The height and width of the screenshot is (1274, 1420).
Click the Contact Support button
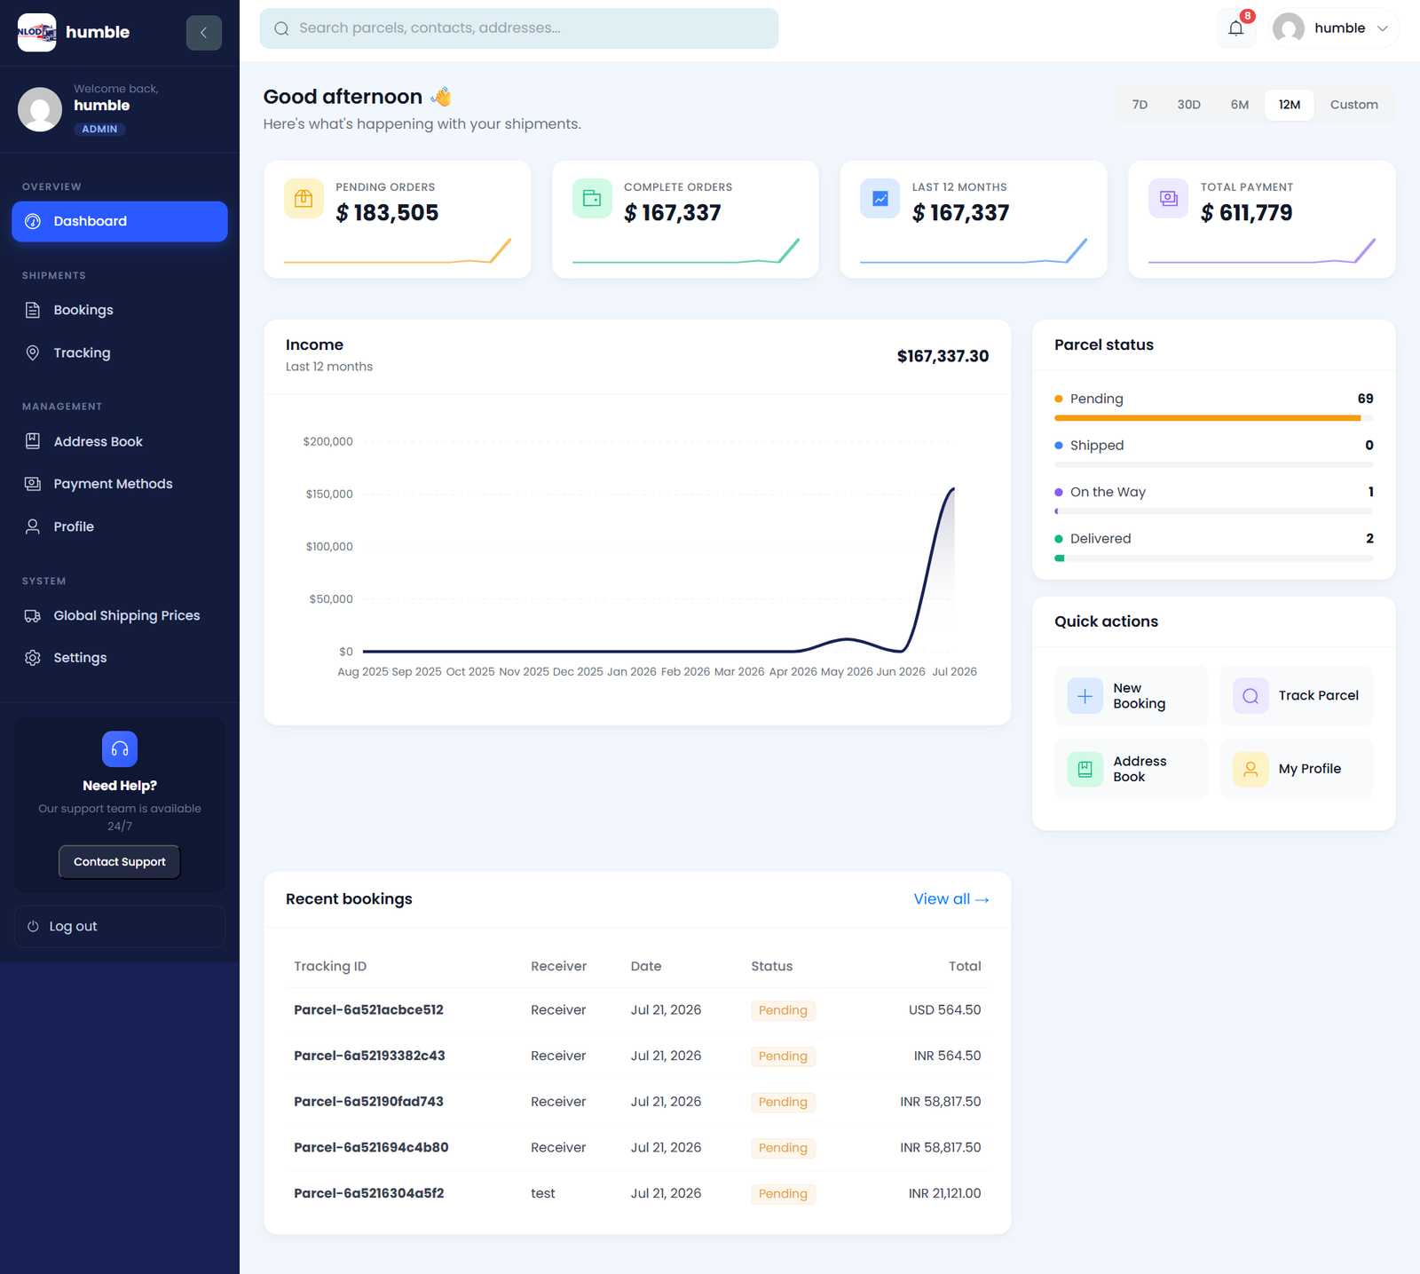click(x=120, y=862)
